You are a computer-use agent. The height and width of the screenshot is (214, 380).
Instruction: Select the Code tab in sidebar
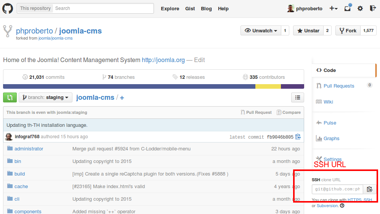point(344,70)
